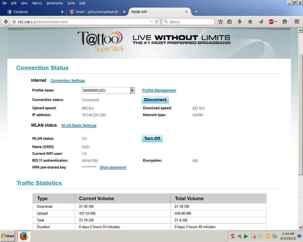Click the Show password link
The height and width of the screenshot is (242, 303).
113,167
